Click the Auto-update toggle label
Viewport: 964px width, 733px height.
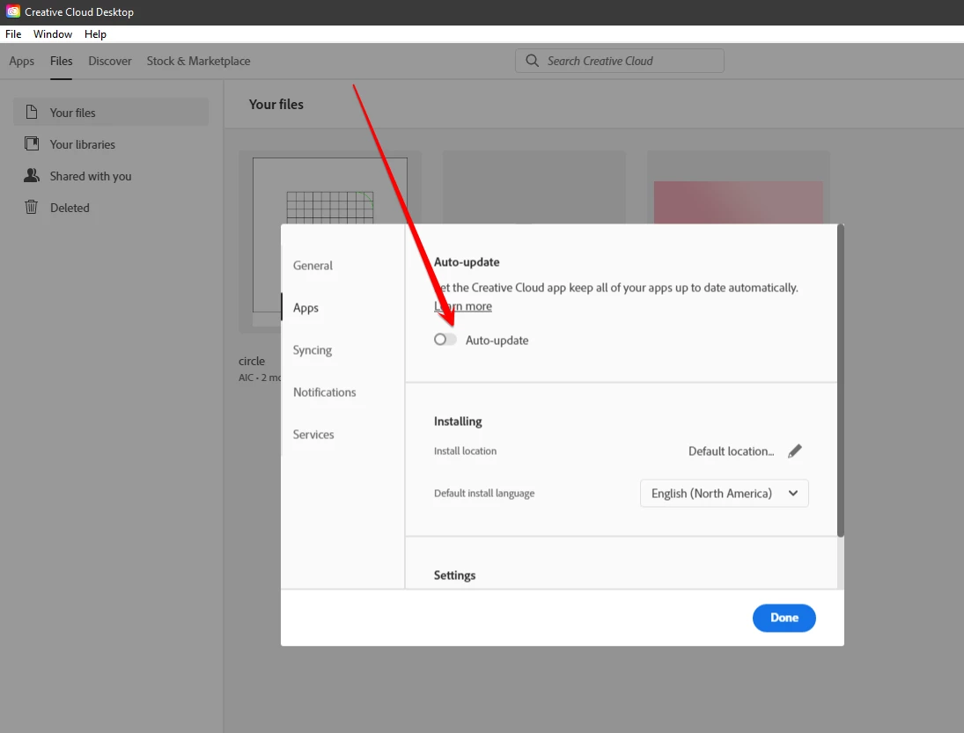tap(497, 341)
